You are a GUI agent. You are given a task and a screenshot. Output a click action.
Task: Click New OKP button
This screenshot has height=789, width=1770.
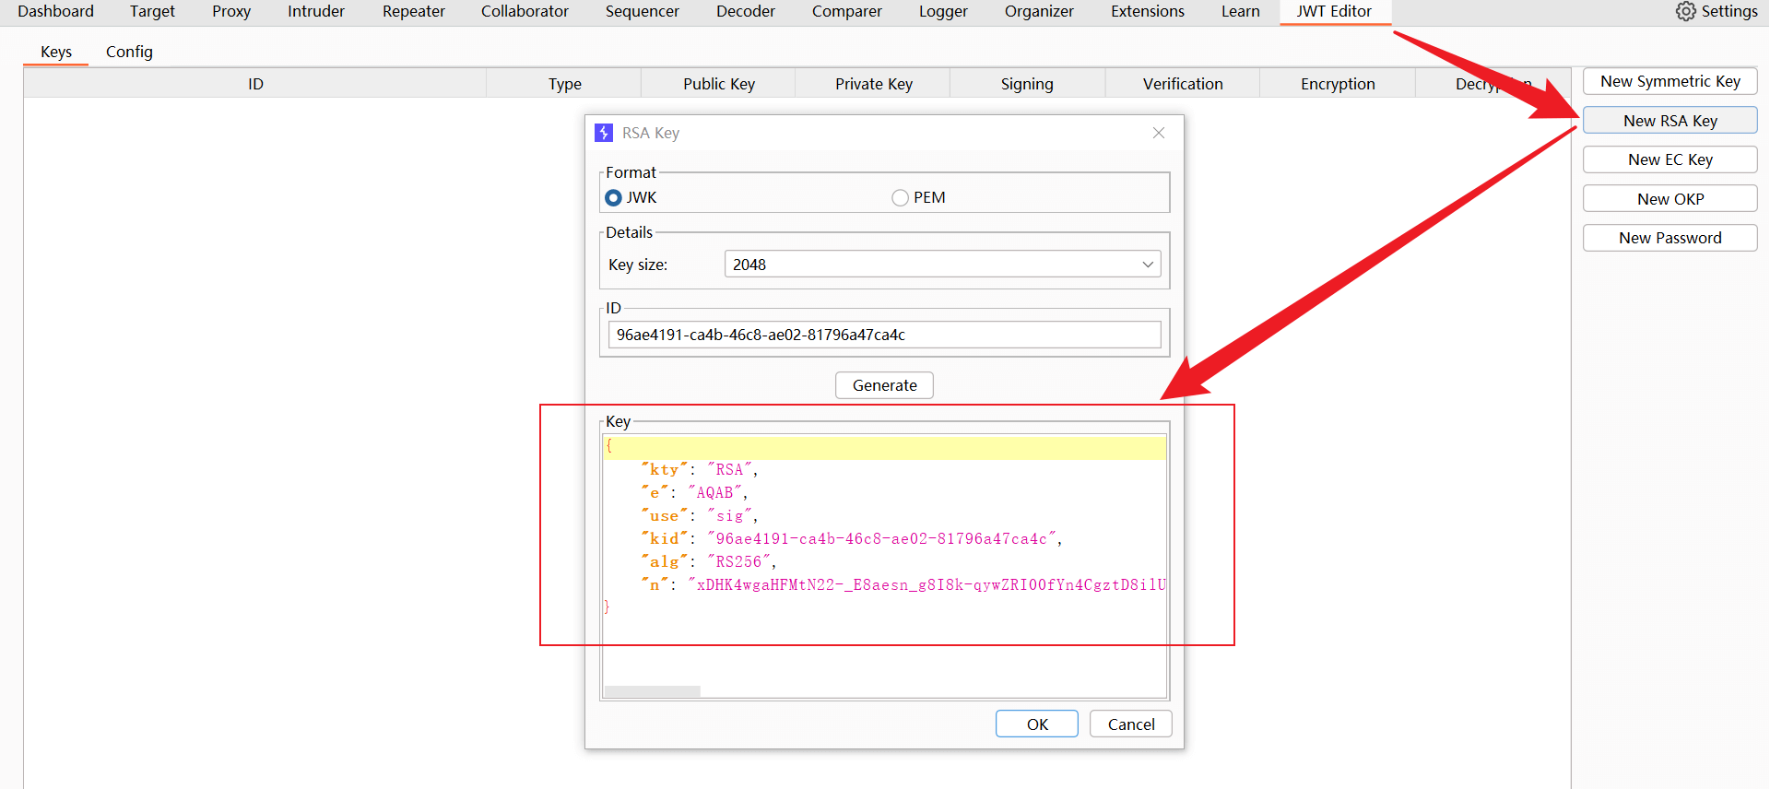(1670, 199)
